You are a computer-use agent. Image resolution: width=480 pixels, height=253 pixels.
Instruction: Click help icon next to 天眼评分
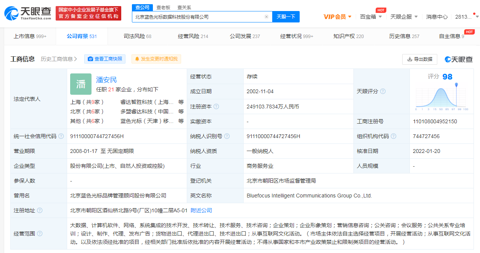coord(383,91)
